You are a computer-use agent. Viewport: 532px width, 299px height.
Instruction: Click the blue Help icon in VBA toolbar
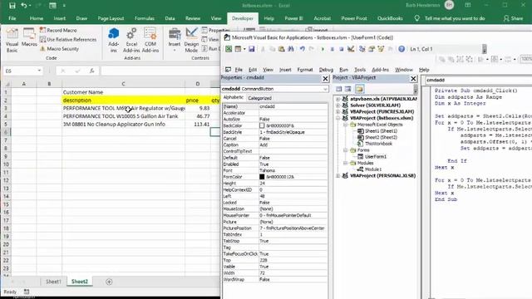tap(401, 49)
